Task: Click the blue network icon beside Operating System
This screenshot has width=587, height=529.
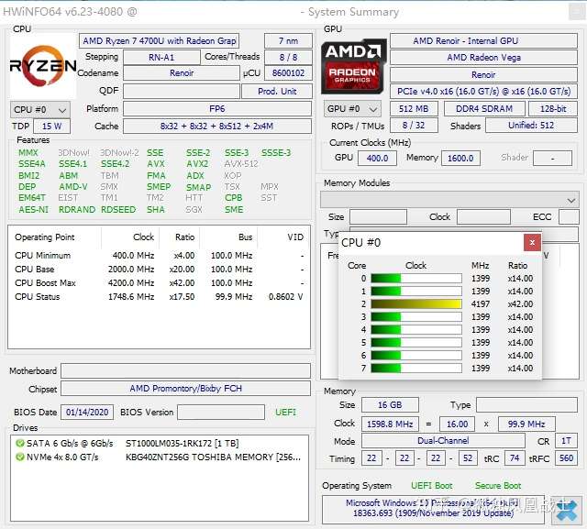Action: pyautogui.click(x=567, y=509)
